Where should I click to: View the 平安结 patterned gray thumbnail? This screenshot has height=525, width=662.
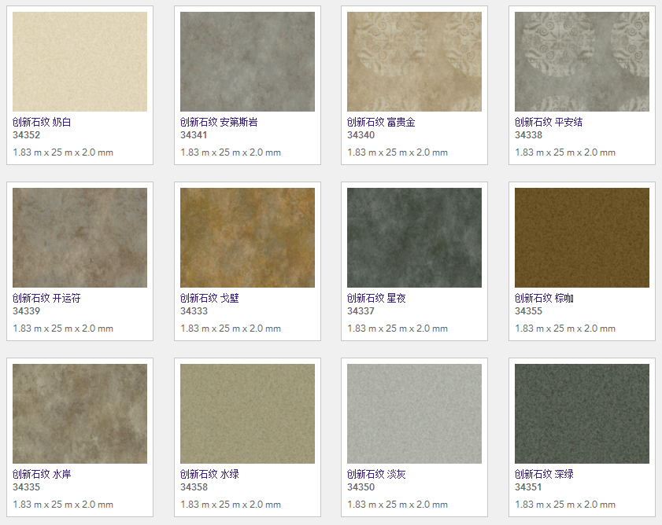582,61
